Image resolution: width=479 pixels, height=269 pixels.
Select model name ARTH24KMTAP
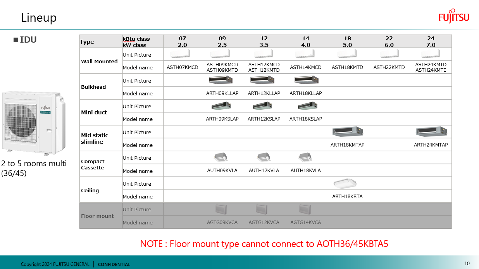431,145
